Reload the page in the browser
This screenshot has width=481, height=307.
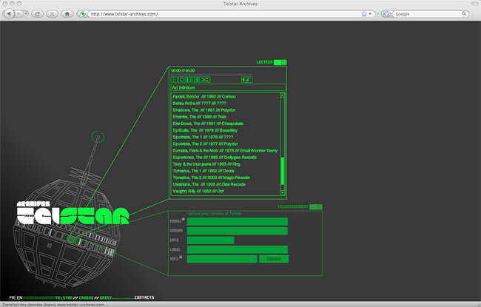(38, 14)
